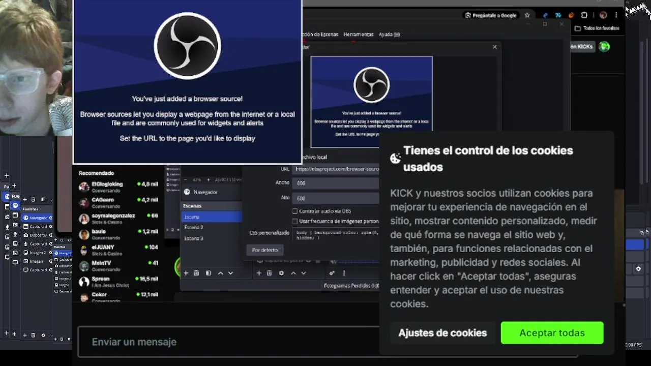
Task: Add a source with the plus icon beside Escenas dock
Action: pos(259,273)
